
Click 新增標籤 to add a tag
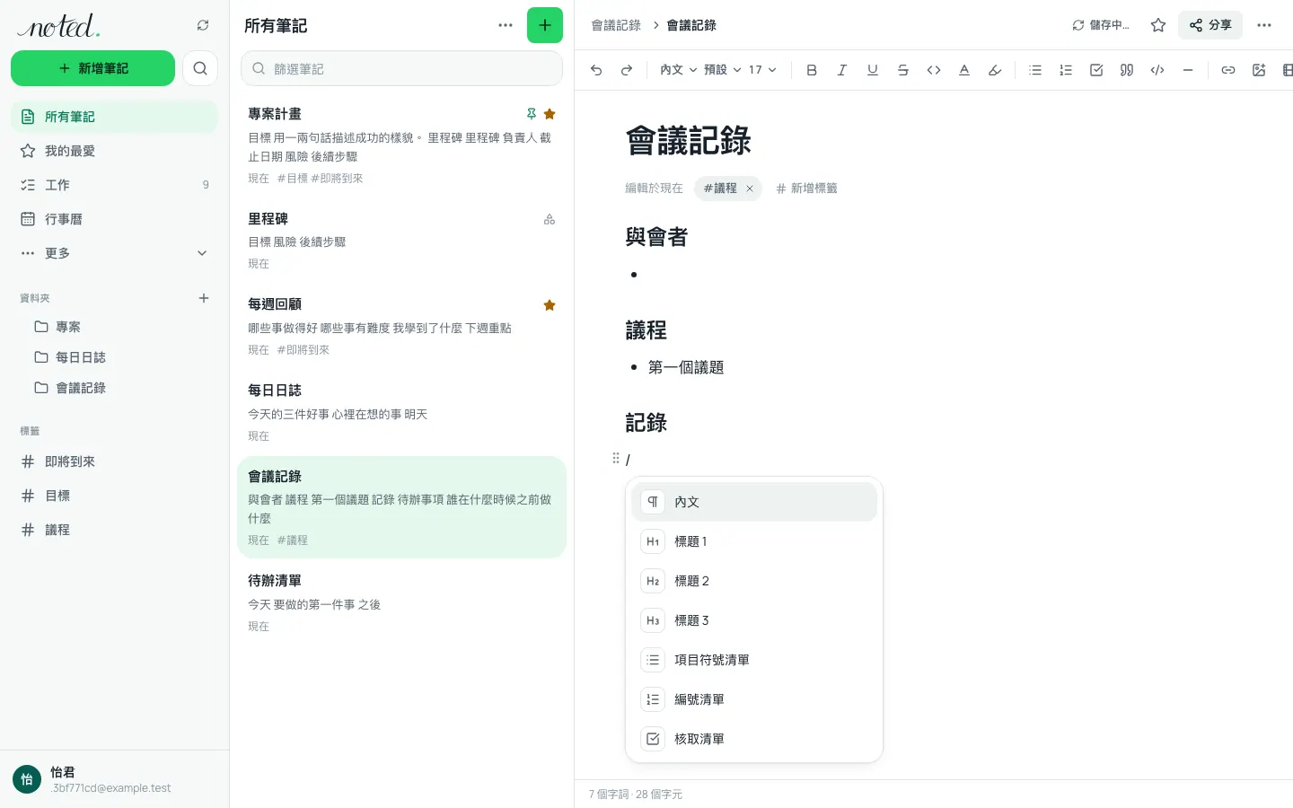click(807, 189)
